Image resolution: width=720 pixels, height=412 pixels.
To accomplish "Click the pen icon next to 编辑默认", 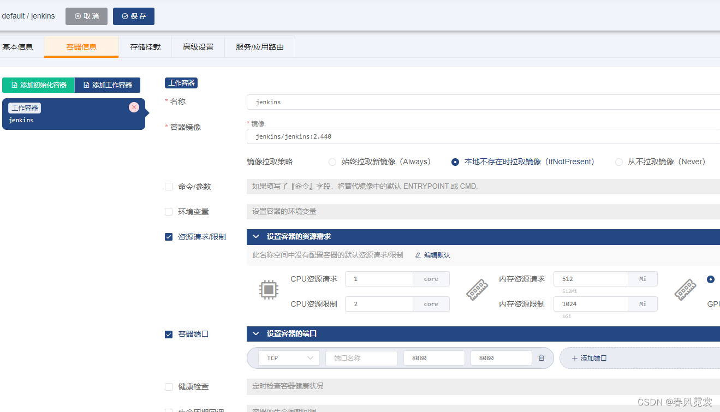I will tap(416, 255).
